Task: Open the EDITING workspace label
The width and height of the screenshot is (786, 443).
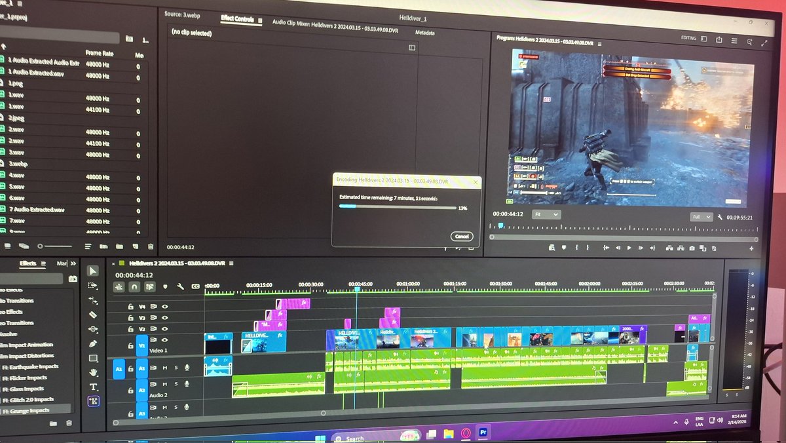Action: tap(688, 38)
